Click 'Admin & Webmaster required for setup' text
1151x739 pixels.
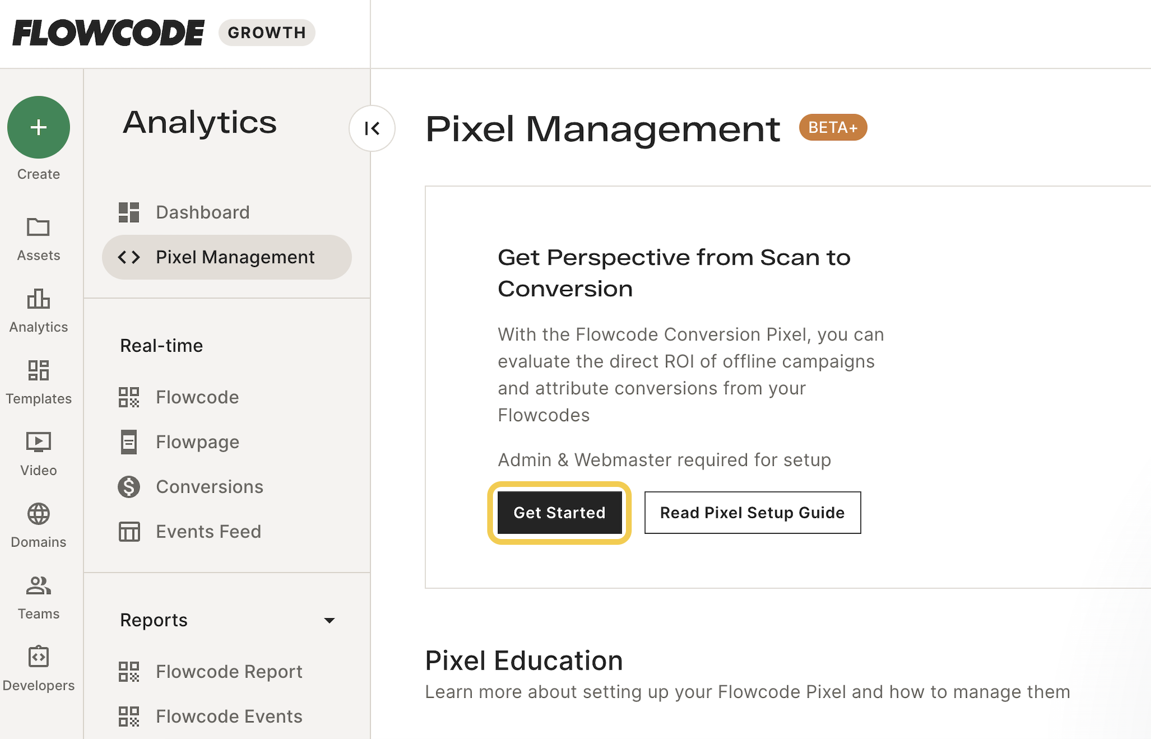tap(664, 459)
